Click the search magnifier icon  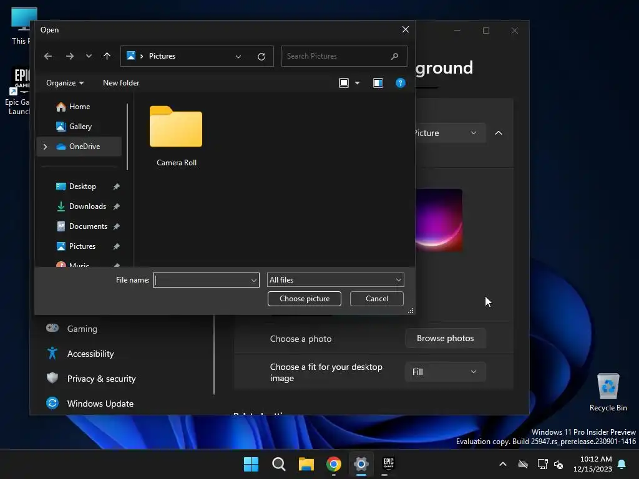click(394, 56)
